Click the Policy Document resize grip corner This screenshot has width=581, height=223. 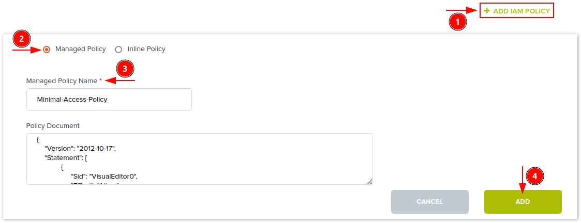pyautogui.click(x=369, y=181)
